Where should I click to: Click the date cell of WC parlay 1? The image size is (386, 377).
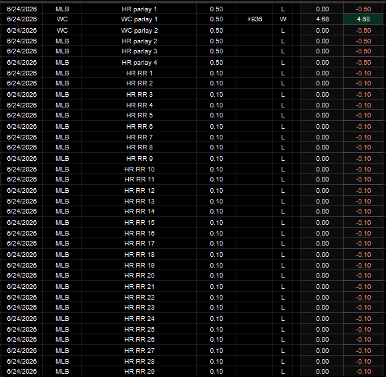(x=21, y=19)
